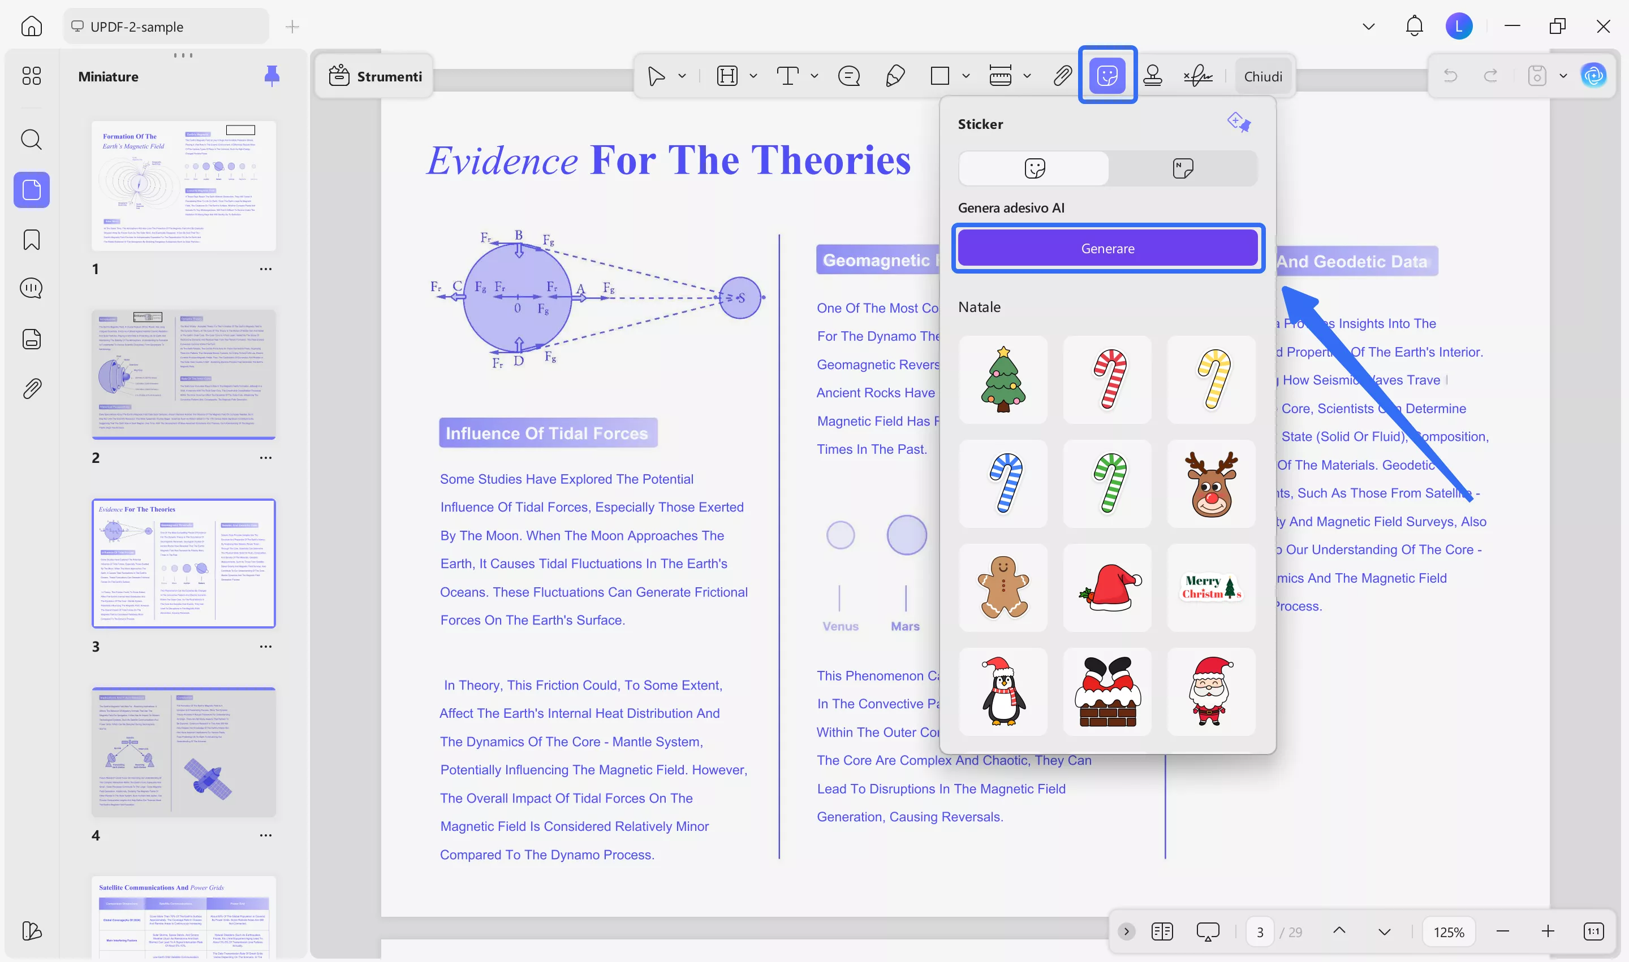The image size is (1629, 962).
Task: Open page 2 thumbnail
Action: click(x=184, y=374)
